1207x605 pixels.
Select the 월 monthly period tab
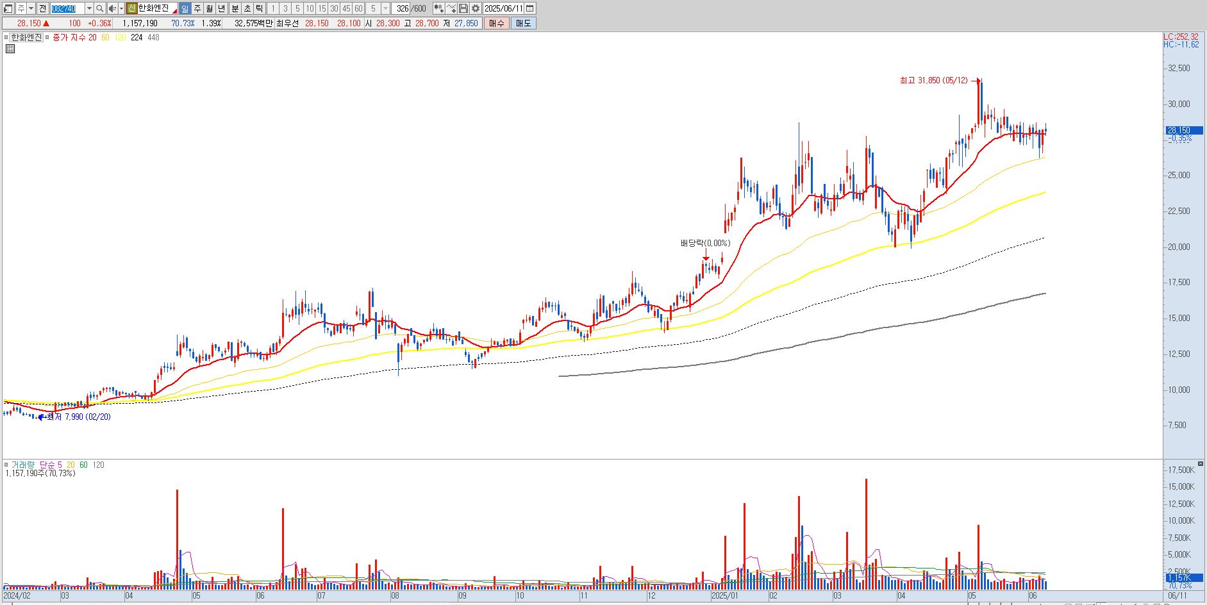tap(209, 8)
